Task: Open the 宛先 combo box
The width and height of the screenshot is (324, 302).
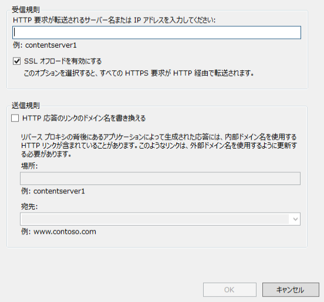Action: [160, 219]
